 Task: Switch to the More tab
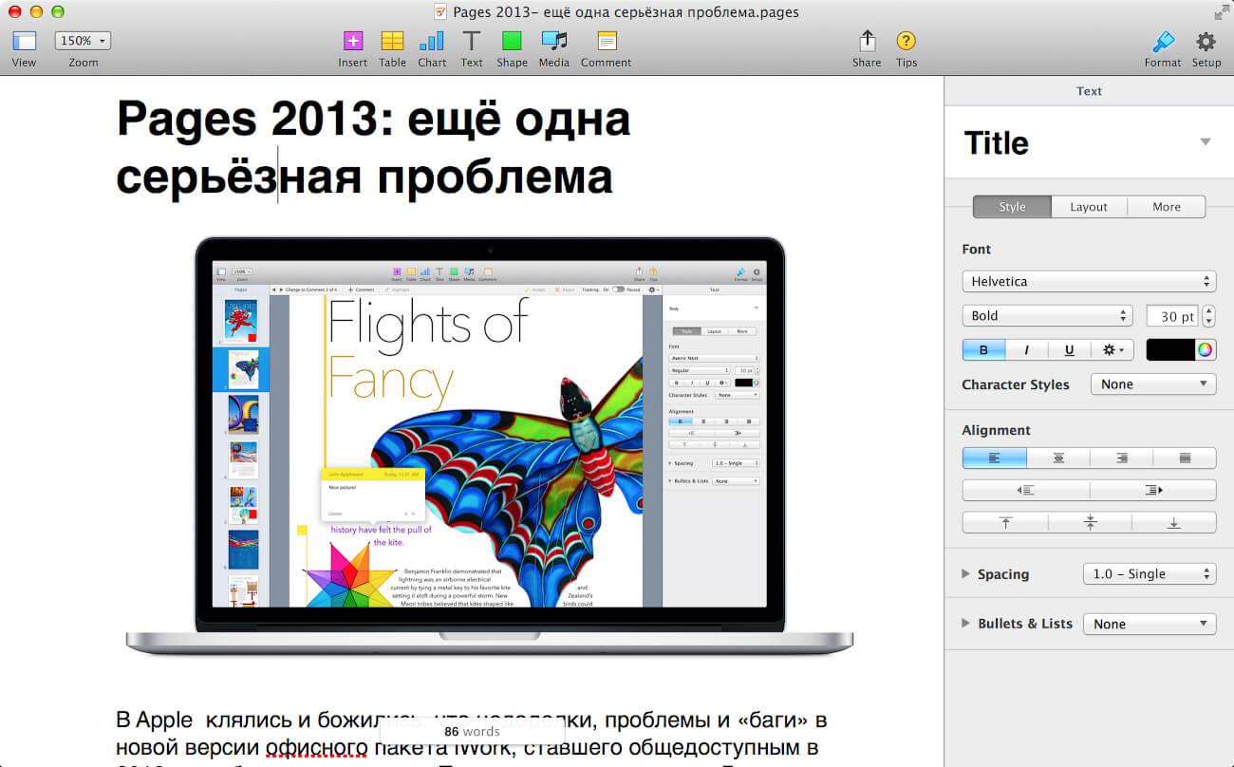pyautogui.click(x=1167, y=207)
